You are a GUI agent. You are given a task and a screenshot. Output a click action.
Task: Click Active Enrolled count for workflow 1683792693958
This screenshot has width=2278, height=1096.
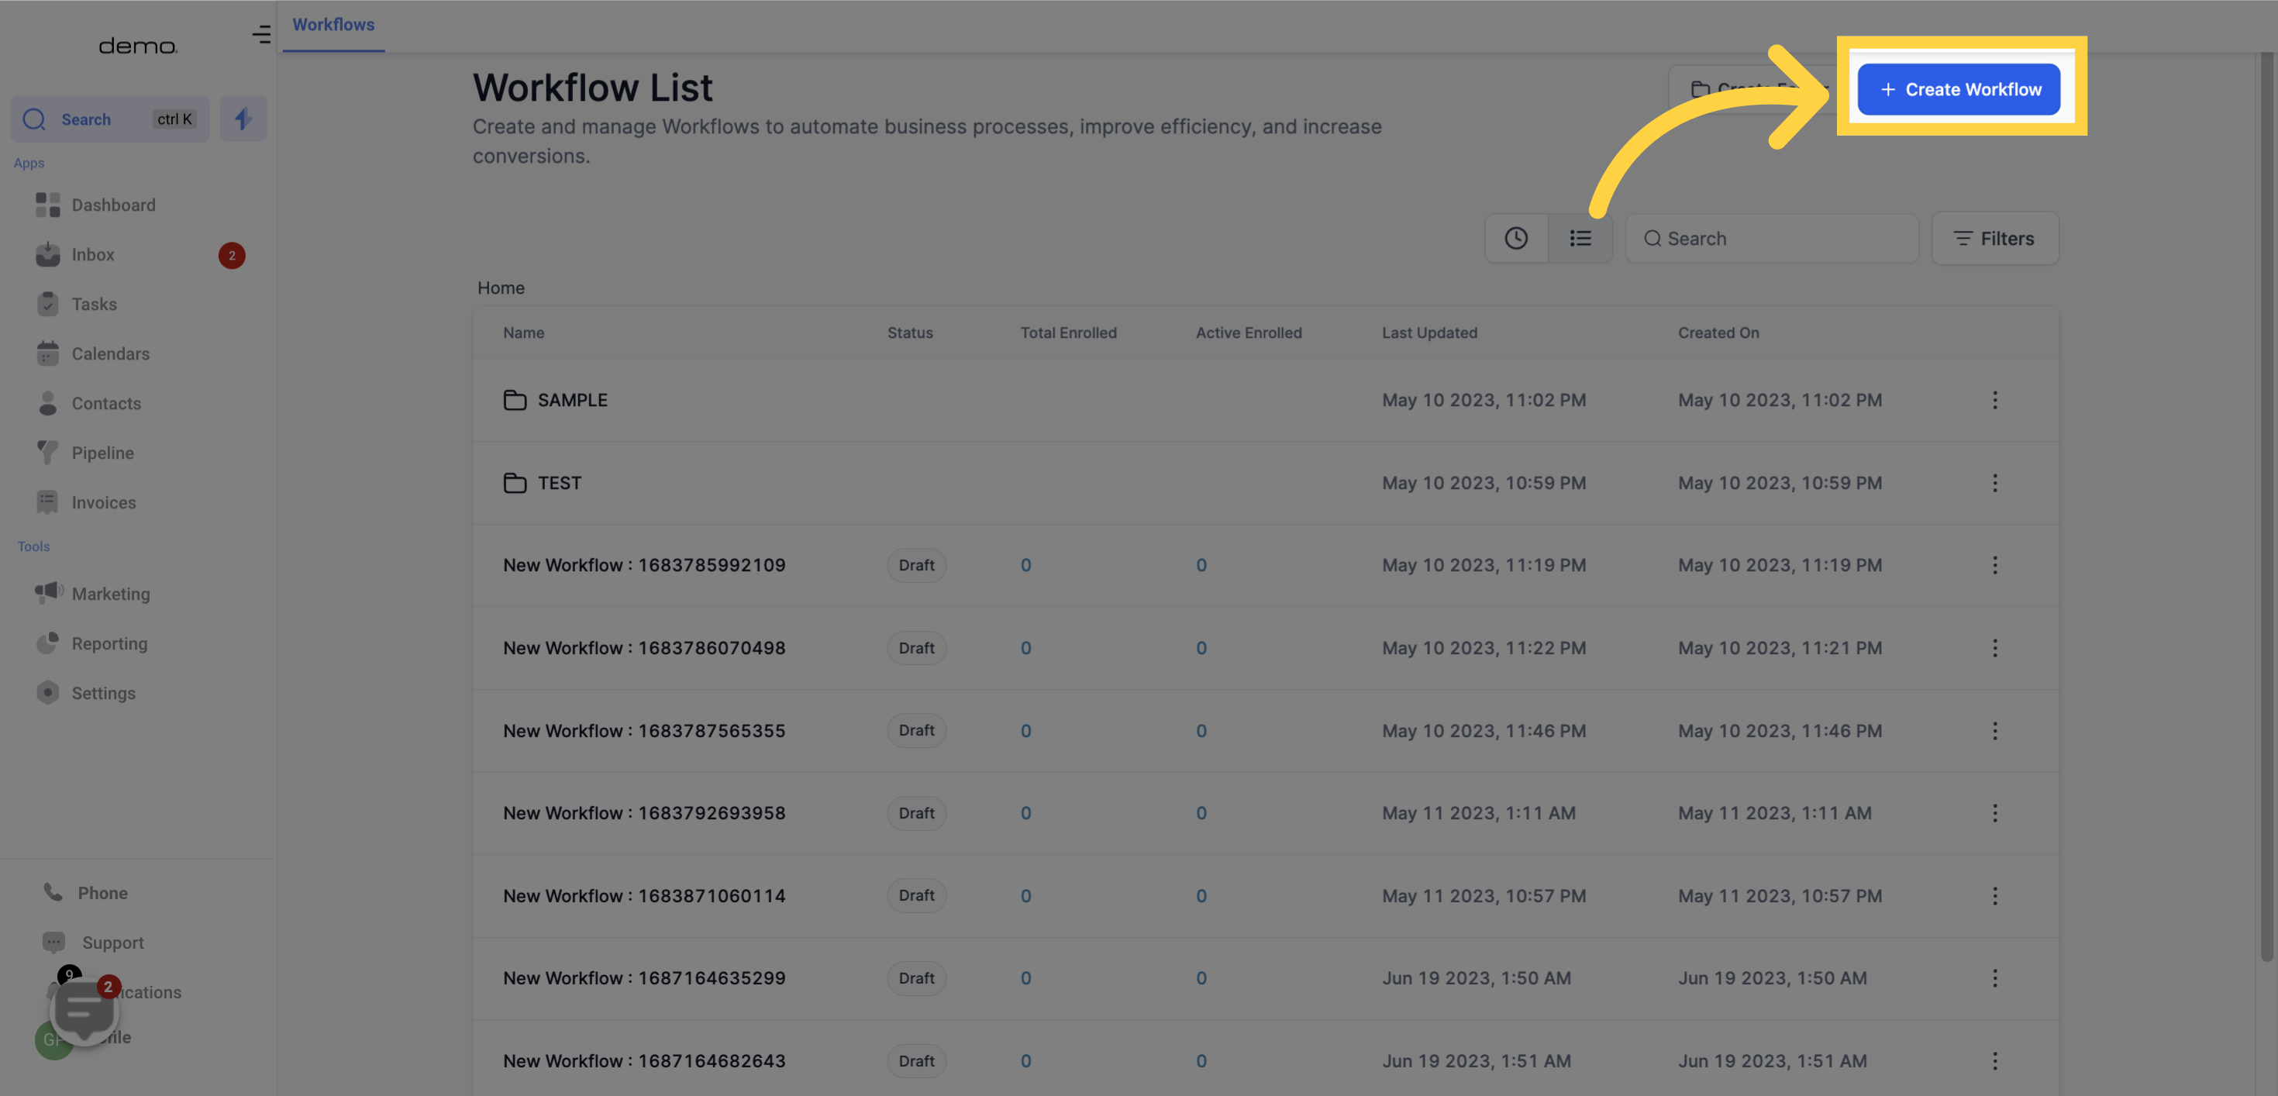click(1201, 813)
